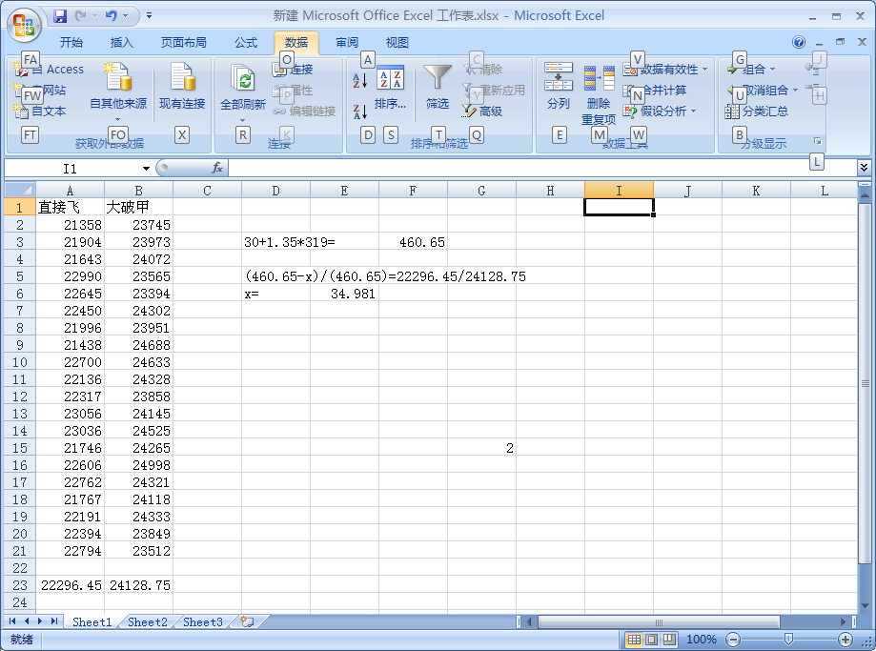This screenshot has height=651, width=876.
Task: Open Excel Help question mark
Action: pos(799,42)
